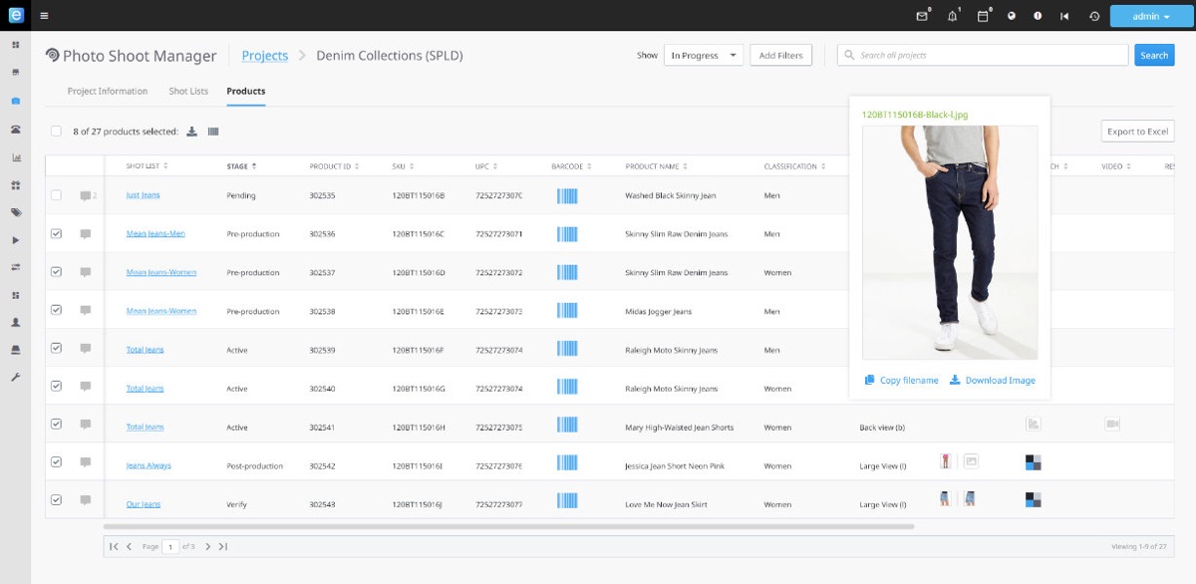Viewport: 1196px width, 584px height.
Task: Click the horizontal table scrollbar
Action: (x=508, y=526)
